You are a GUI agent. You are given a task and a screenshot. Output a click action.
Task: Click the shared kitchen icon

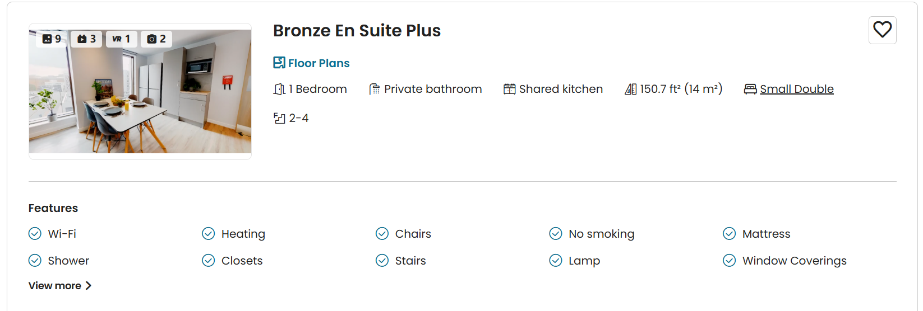click(x=509, y=89)
